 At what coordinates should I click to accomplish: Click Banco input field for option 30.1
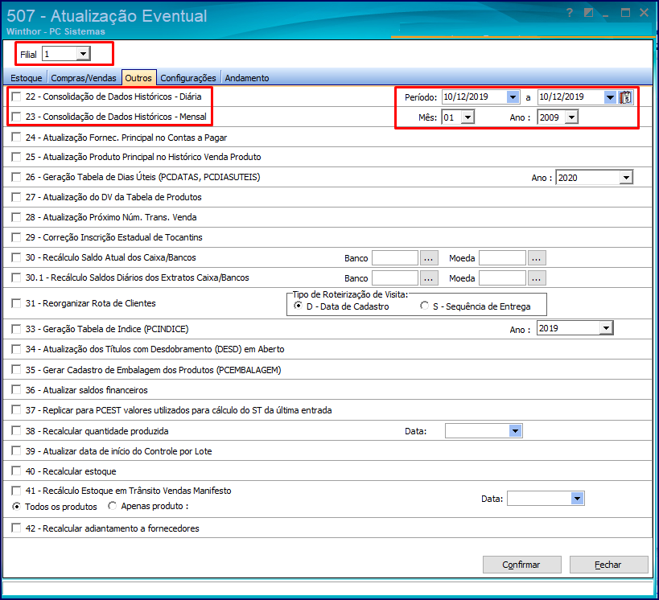click(x=395, y=278)
